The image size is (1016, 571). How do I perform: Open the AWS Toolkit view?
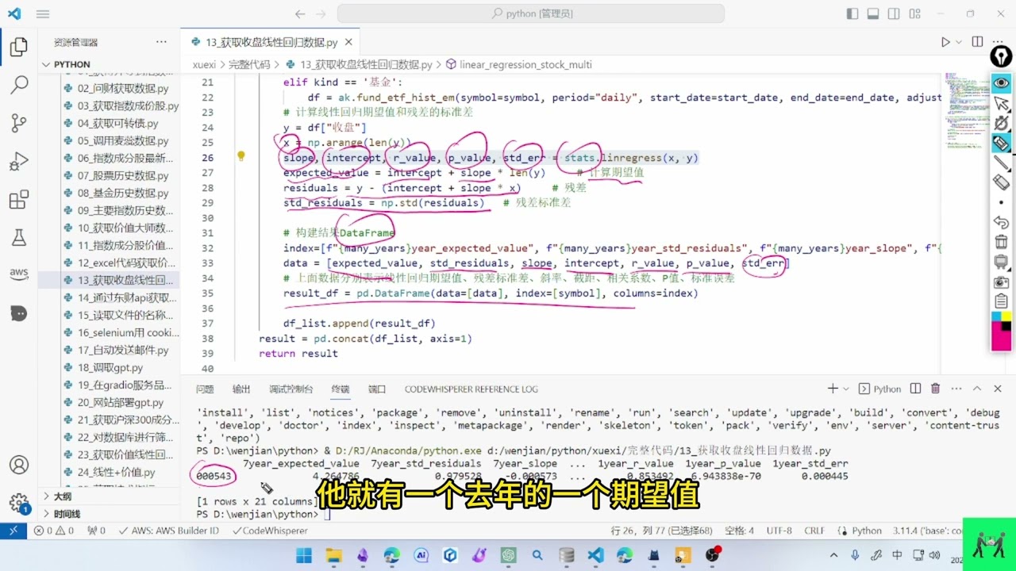19,274
